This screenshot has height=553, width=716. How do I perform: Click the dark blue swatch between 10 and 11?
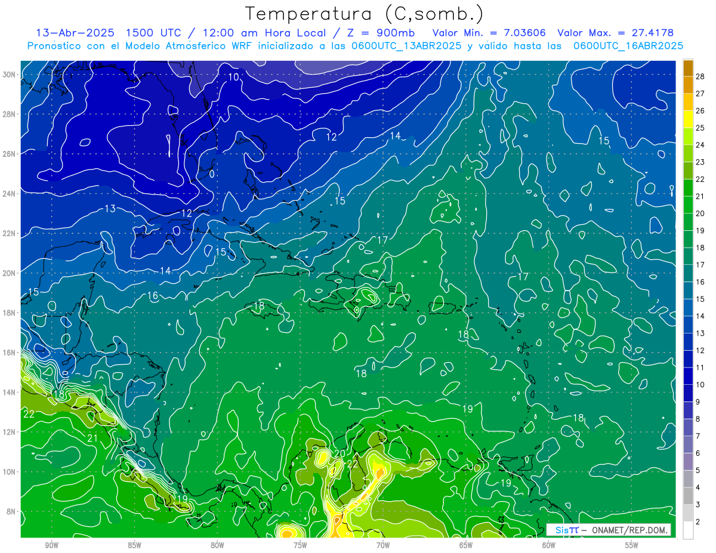tap(688, 376)
